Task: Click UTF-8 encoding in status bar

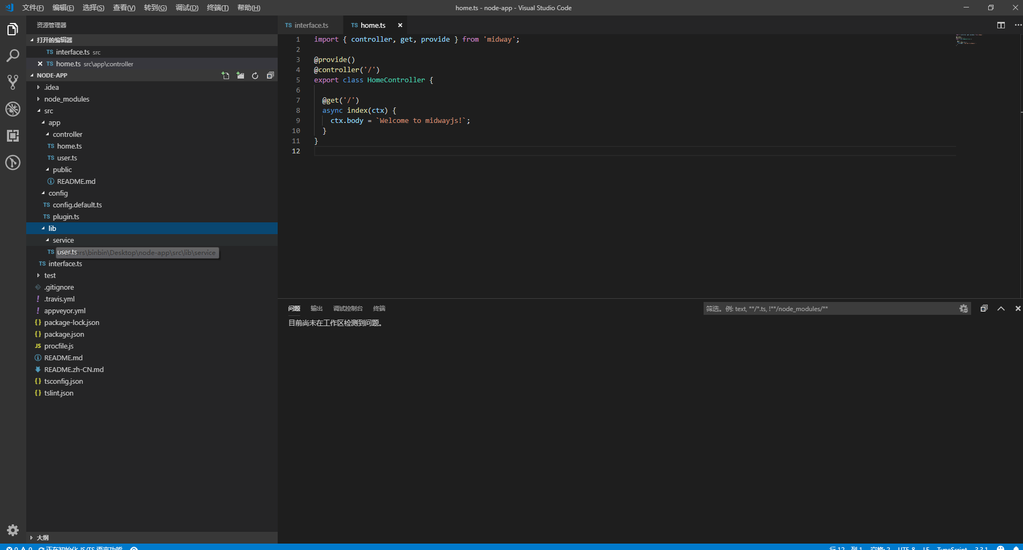Action: 906,548
